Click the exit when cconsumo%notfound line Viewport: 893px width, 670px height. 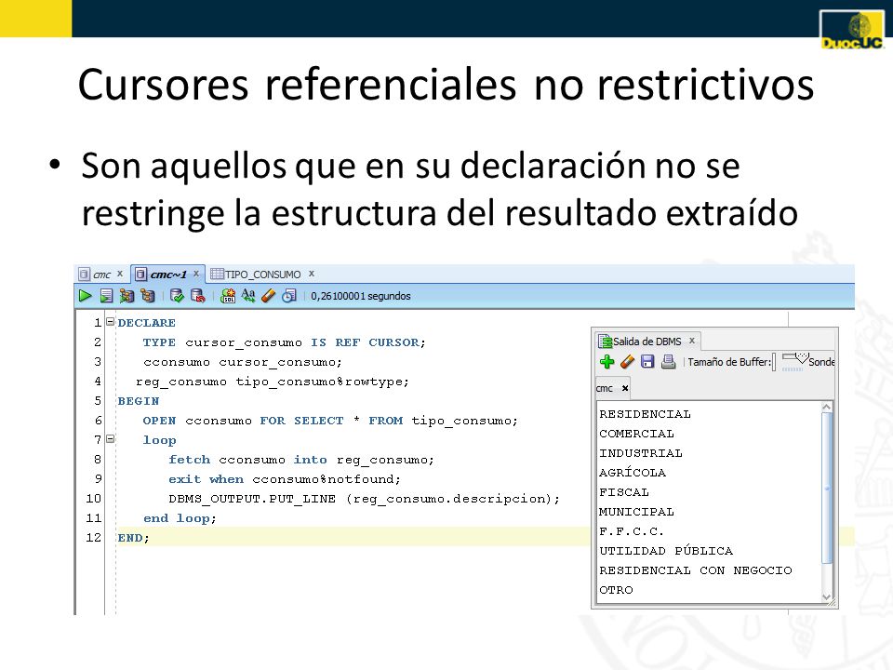[285, 479]
